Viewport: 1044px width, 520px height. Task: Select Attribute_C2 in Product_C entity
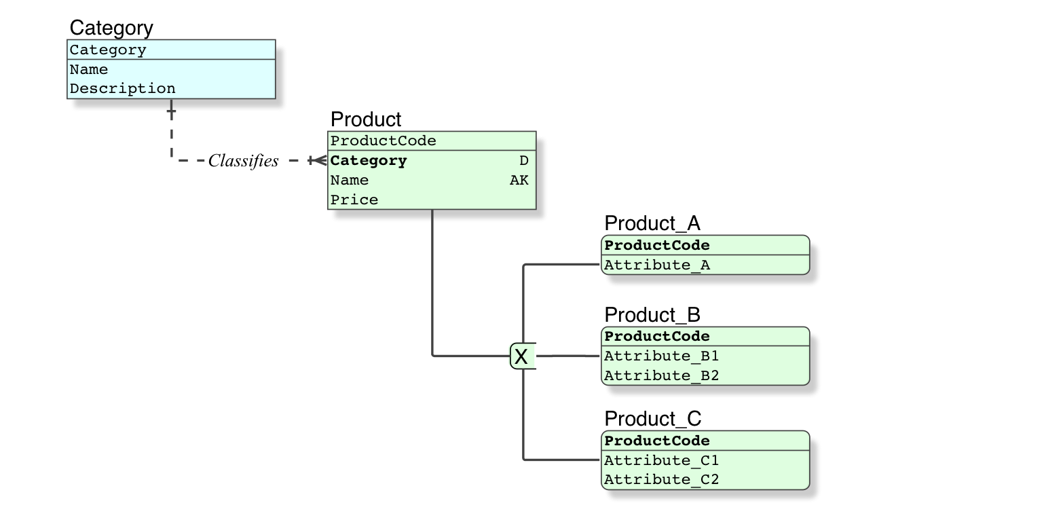pos(662,479)
